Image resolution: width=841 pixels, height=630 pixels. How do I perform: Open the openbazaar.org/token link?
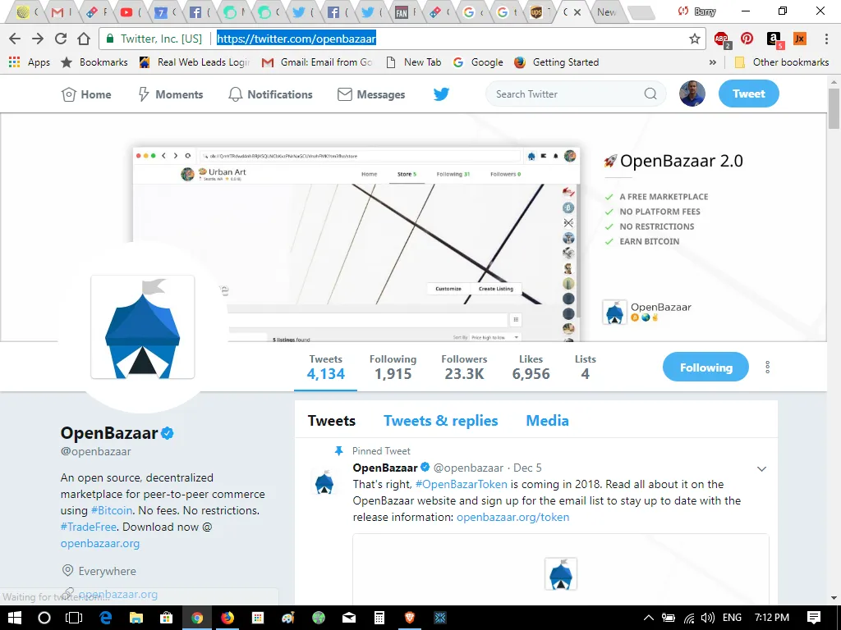[x=512, y=517]
